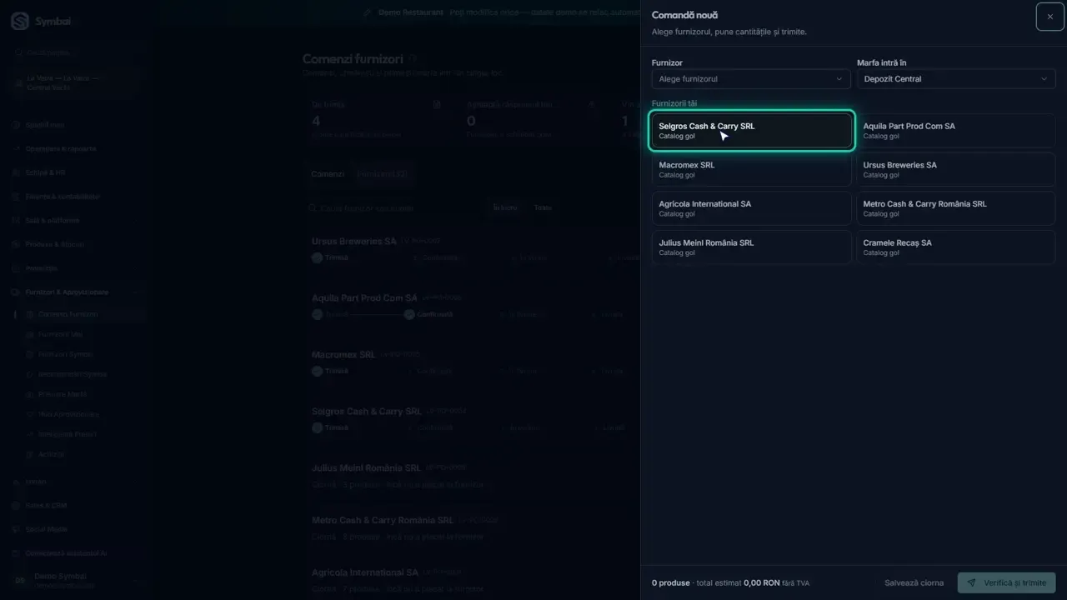Open the Furnizor dropdown
1067x600 pixels.
[751, 79]
